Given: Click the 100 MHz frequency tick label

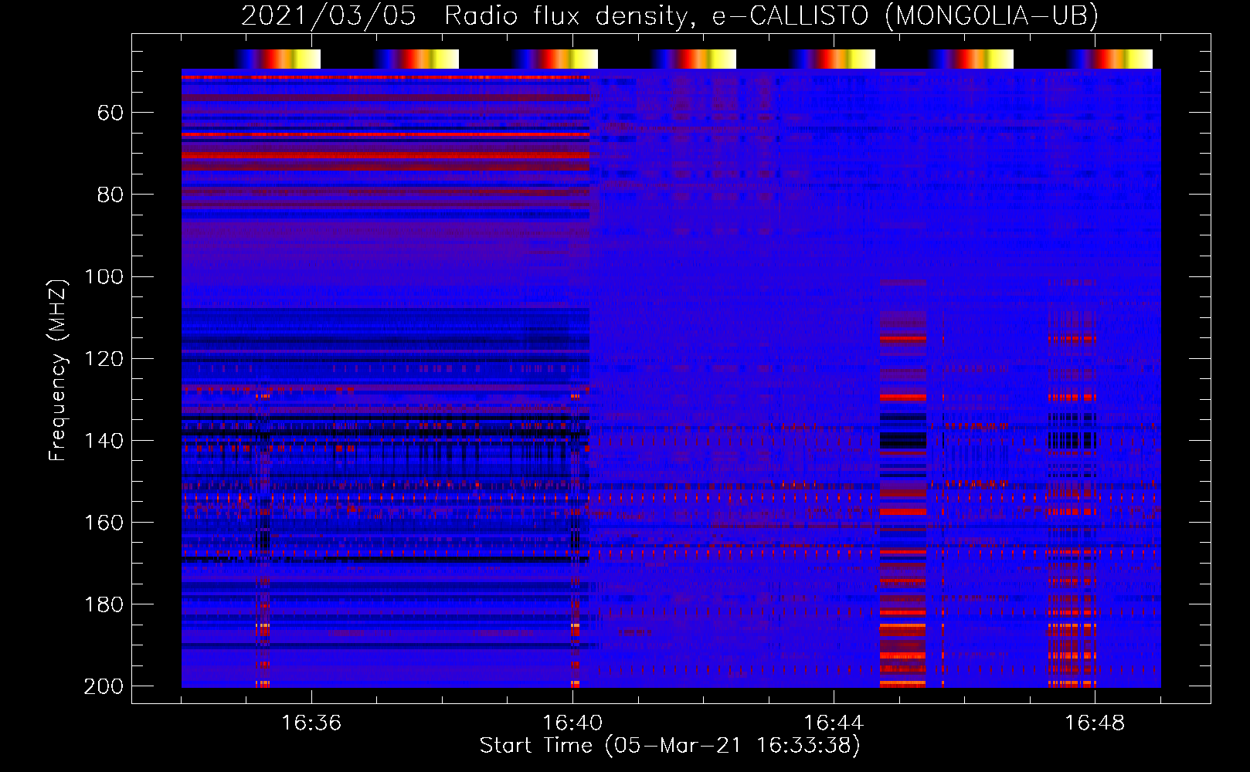Looking at the screenshot, I should pyautogui.click(x=104, y=276).
